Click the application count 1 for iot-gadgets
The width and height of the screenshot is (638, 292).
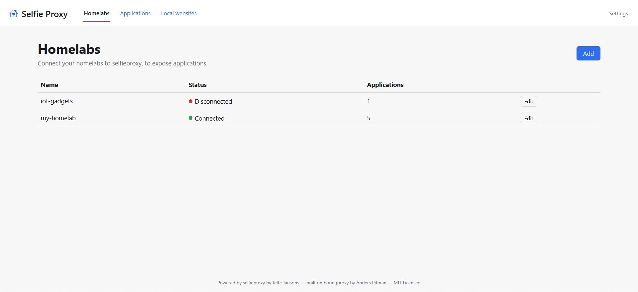(369, 101)
